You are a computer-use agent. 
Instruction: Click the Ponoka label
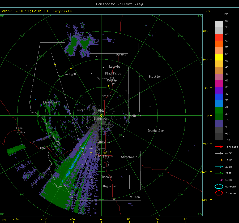pyautogui.click(x=121, y=55)
